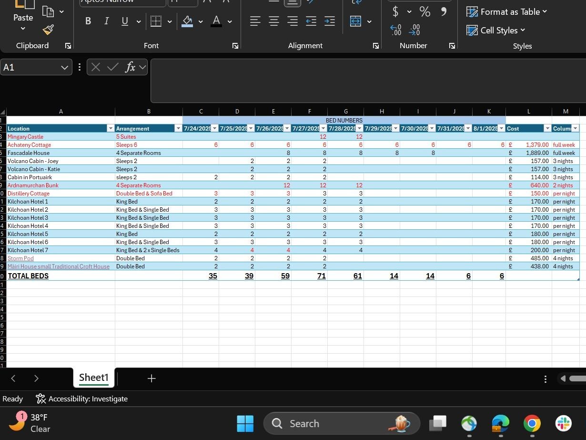Click the Cancel X in formula bar
This screenshot has height=440, width=586.
click(x=95, y=67)
